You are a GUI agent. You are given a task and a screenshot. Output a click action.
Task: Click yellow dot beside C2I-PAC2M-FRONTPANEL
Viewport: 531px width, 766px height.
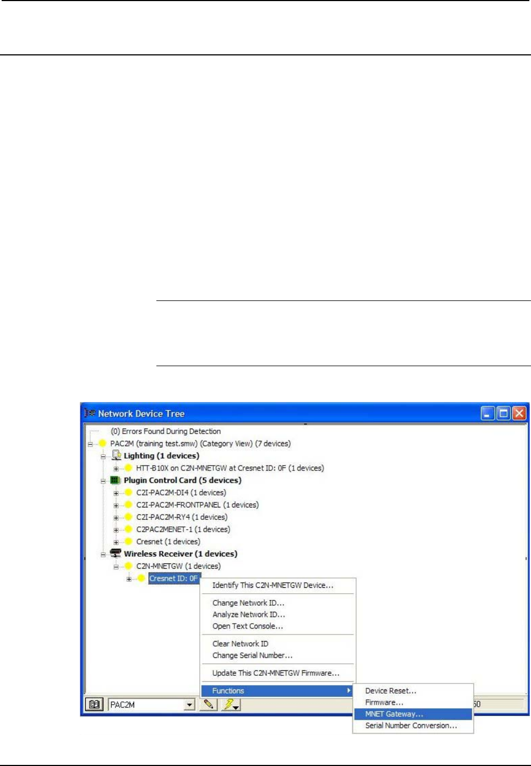tap(128, 505)
